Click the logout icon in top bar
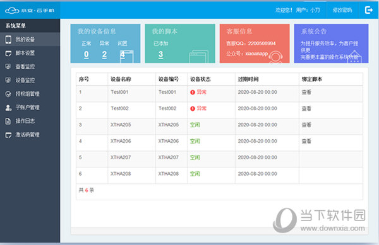Viewport: 379px width, 245px height. tap(369, 10)
